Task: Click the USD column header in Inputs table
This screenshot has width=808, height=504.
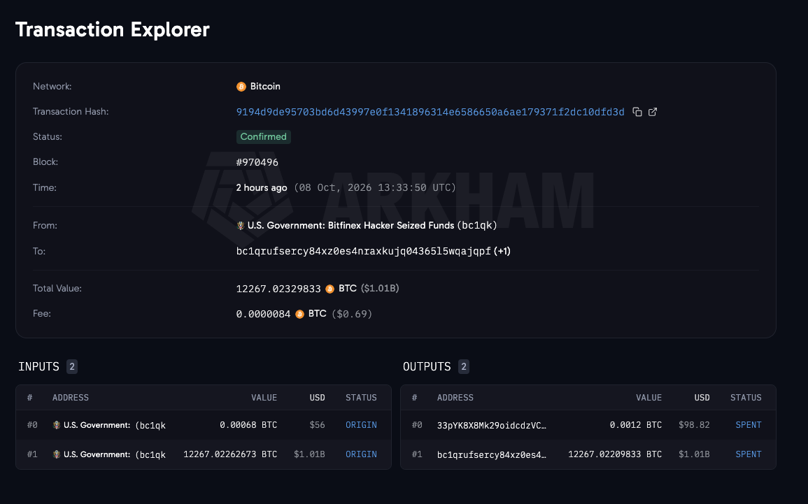Action: coord(318,398)
